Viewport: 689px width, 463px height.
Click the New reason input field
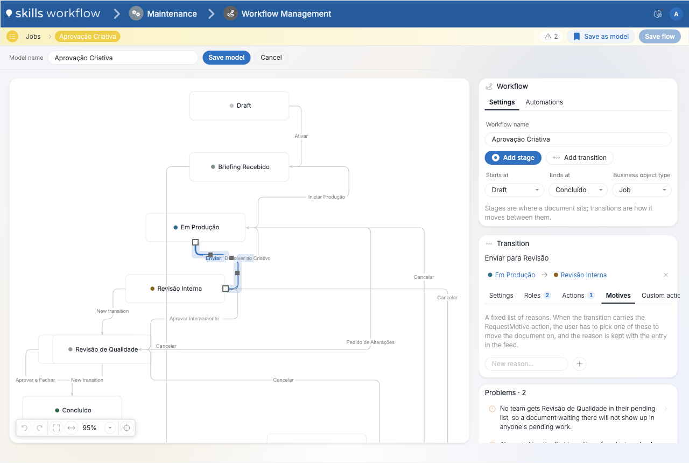click(526, 364)
